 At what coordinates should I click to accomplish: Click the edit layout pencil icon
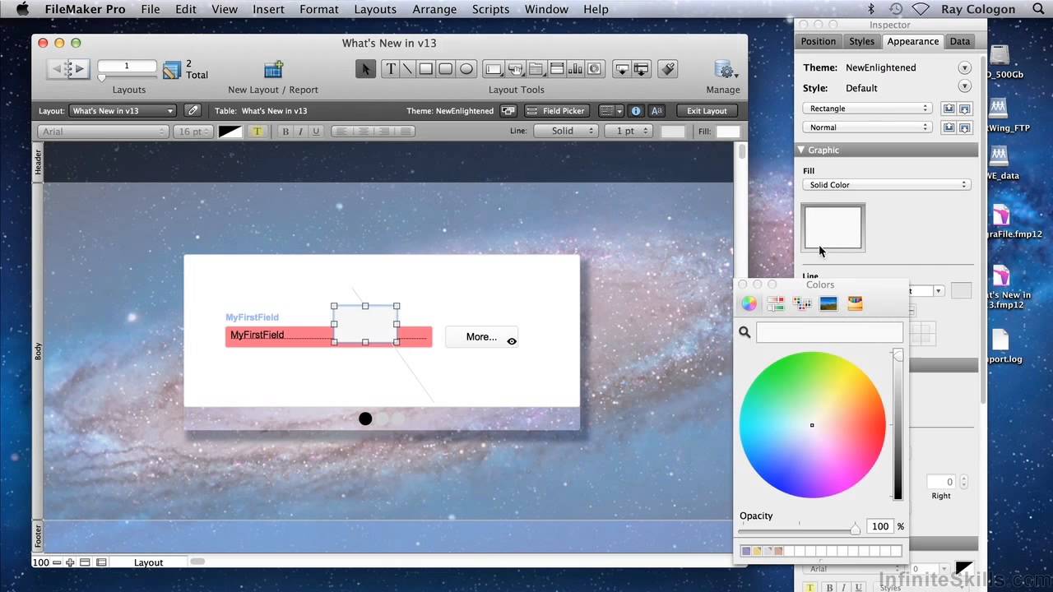point(192,110)
